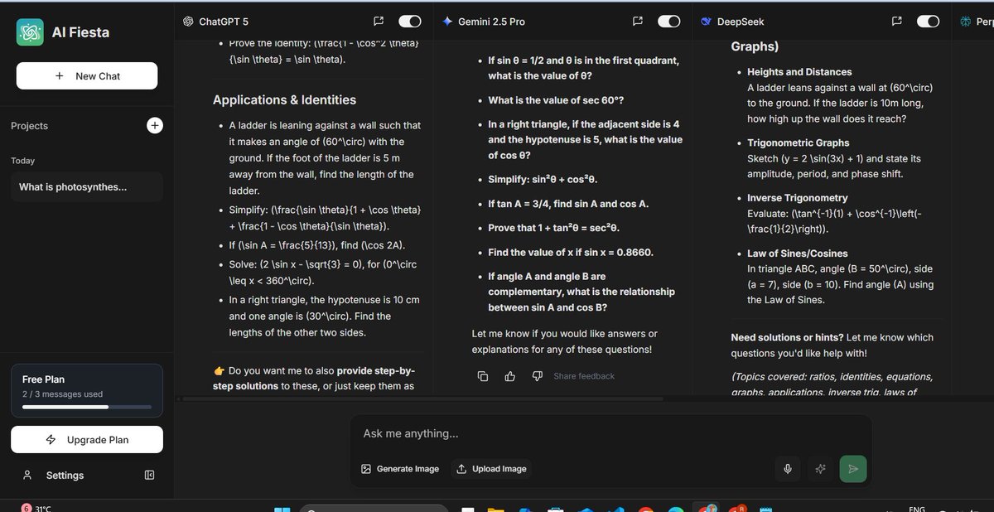Collapse the sidebar panel icon
The width and height of the screenshot is (994, 512).
click(149, 475)
